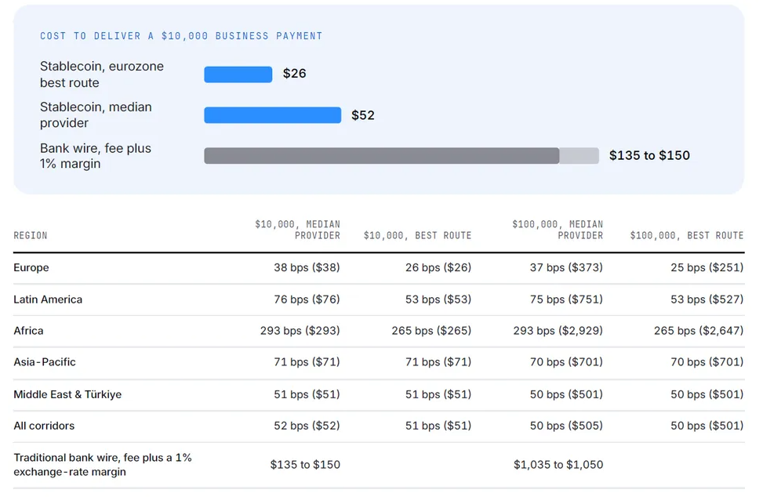Click the "293 bps ($293)" cell
The height and width of the screenshot is (497, 763).
tap(300, 331)
